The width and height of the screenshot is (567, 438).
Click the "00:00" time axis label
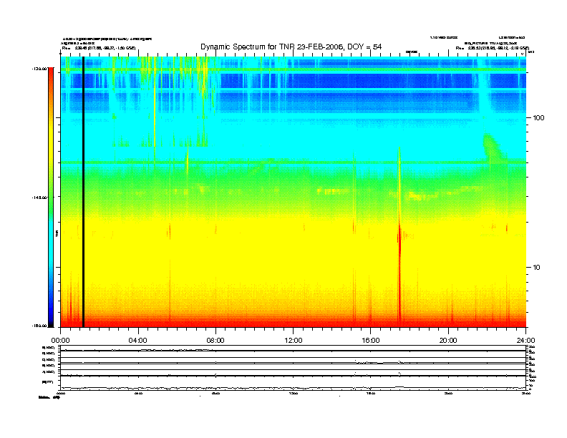tap(60, 341)
